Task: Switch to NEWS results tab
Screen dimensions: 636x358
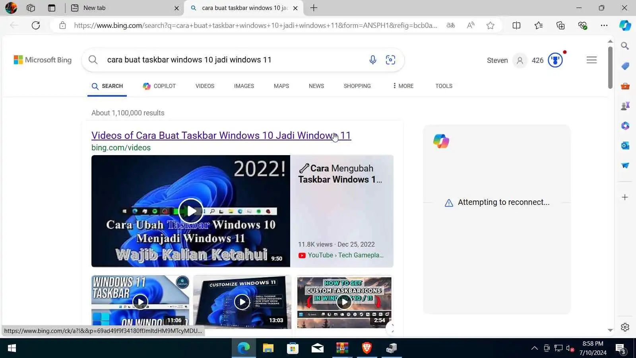Action: click(316, 86)
